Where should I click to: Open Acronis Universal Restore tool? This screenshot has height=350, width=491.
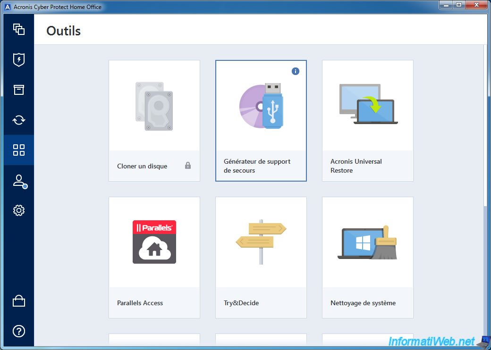(x=367, y=120)
